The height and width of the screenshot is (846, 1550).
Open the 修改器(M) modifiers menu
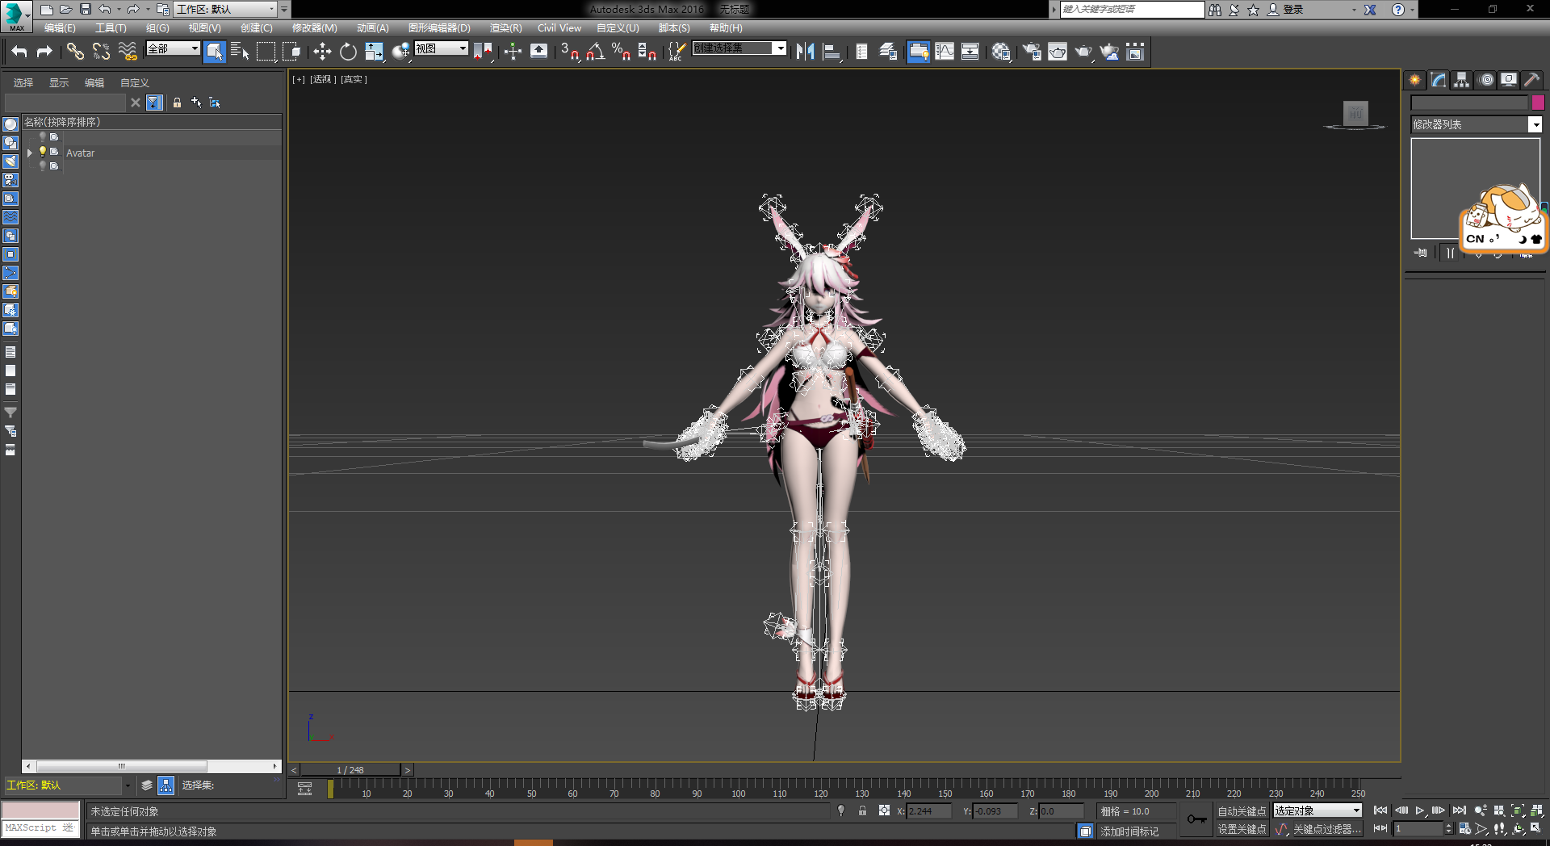pyautogui.click(x=314, y=28)
